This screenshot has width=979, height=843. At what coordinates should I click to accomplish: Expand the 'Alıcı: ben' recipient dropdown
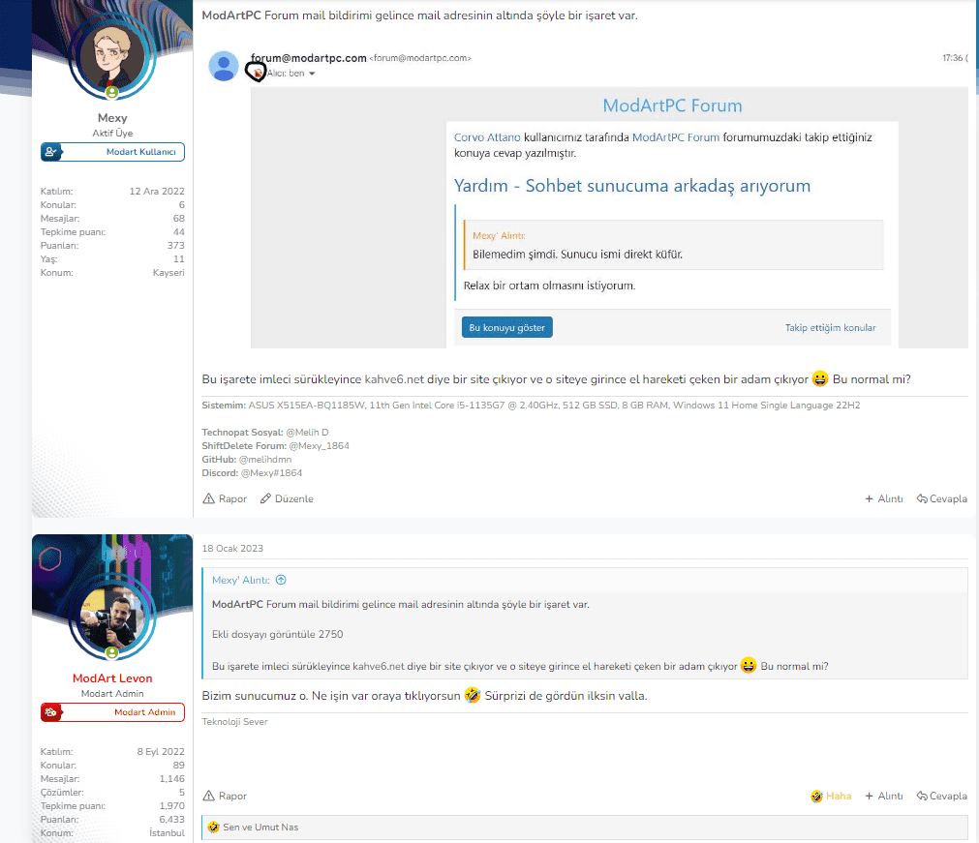click(x=312, y=75)
